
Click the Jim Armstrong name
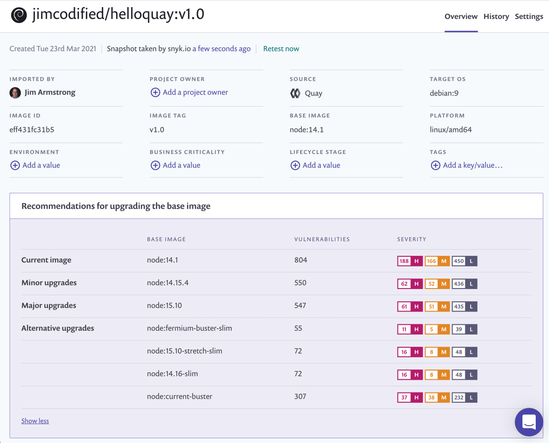50,92
